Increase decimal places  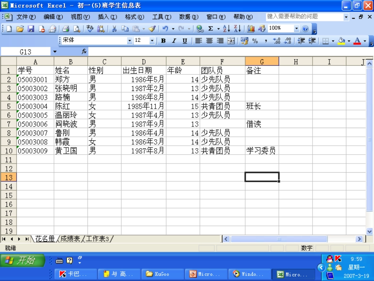coord(277,41)
